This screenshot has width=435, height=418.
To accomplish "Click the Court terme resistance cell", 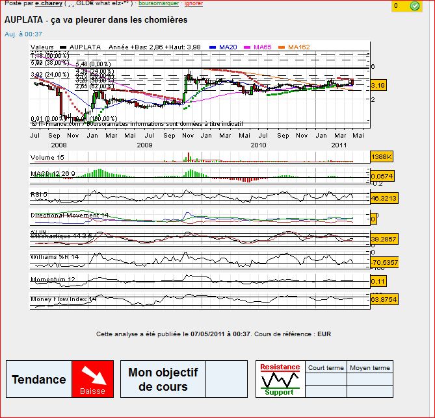I will coord(326,379).
